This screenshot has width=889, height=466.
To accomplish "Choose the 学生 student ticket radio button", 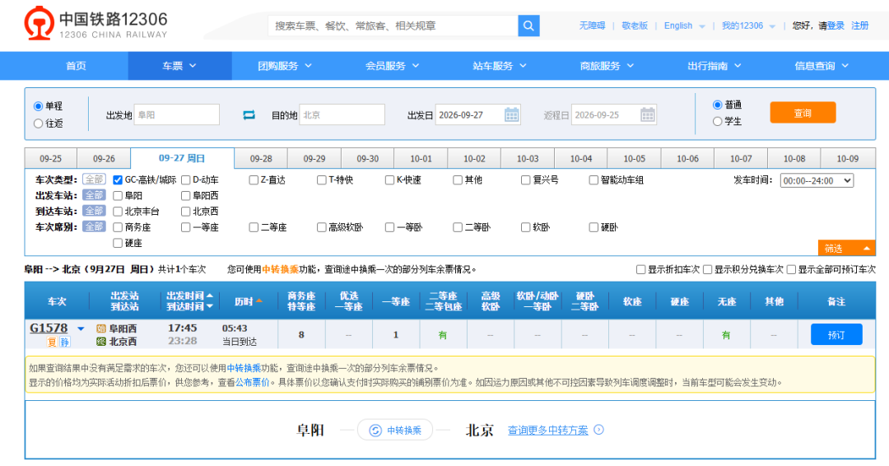I will click(x=717, y=121).
